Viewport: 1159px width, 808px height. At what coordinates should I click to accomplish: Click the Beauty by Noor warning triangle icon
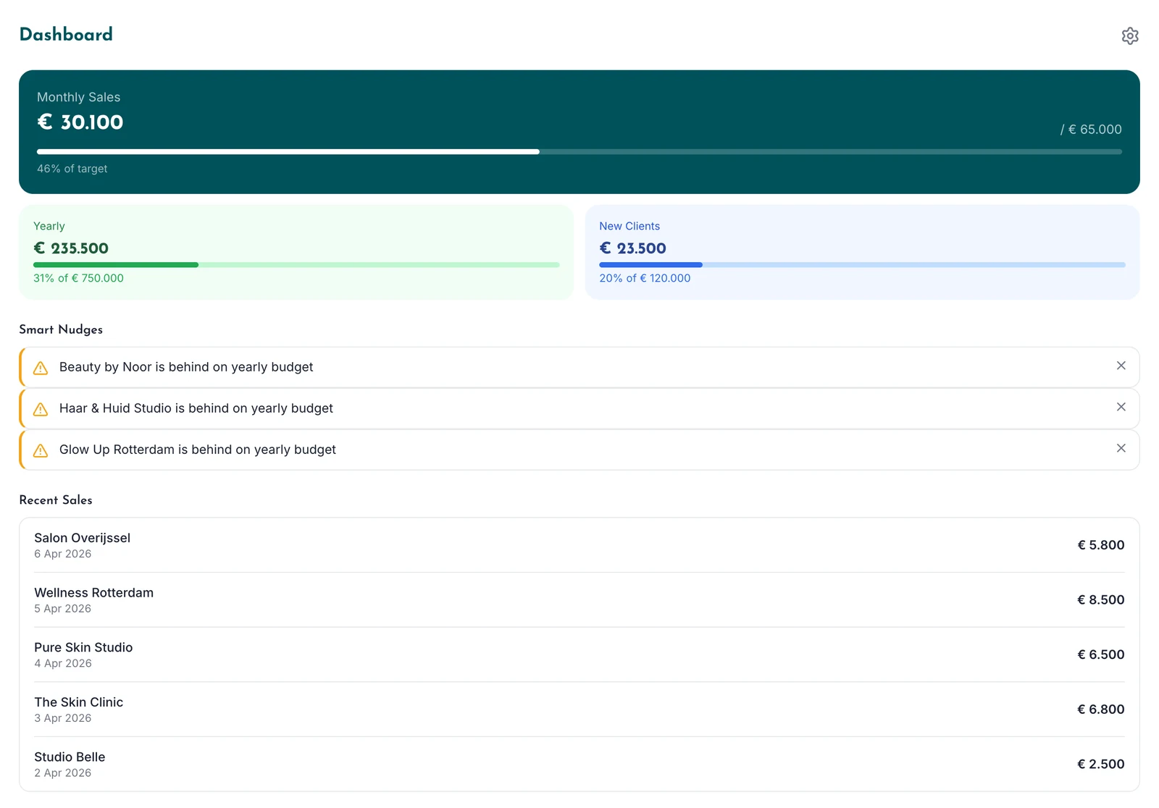coord(41,368)
